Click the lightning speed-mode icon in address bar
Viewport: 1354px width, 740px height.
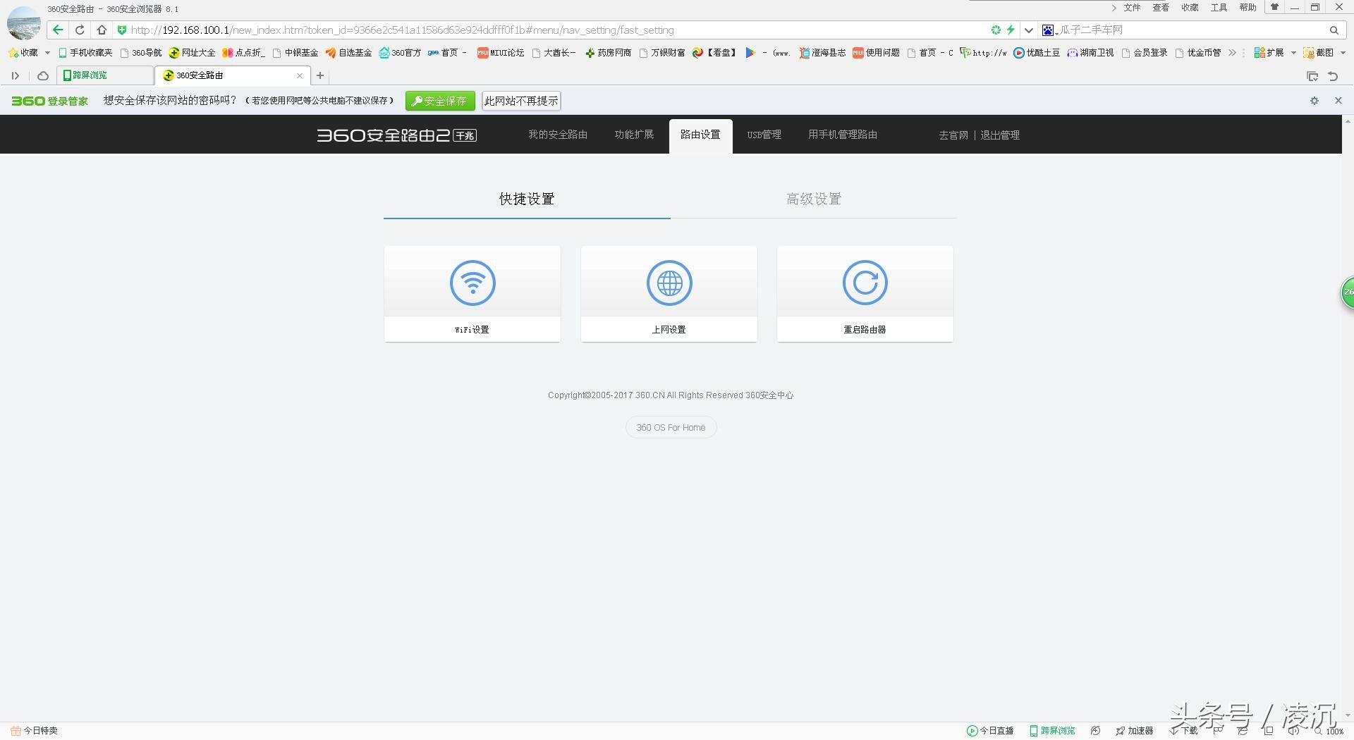pos(1010,30)
